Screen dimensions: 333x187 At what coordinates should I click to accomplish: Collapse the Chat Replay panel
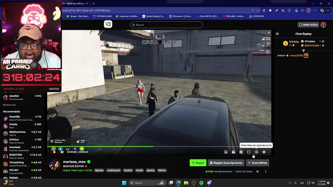tap(277, 34)
